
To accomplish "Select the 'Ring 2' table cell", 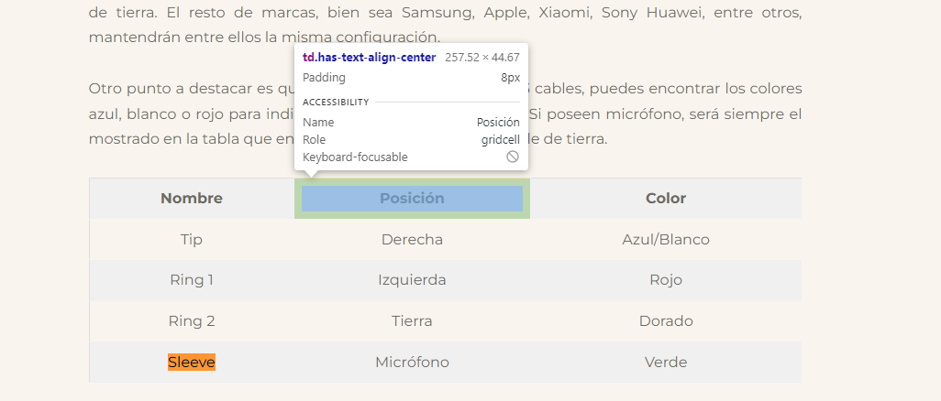I will coord(192,321).
